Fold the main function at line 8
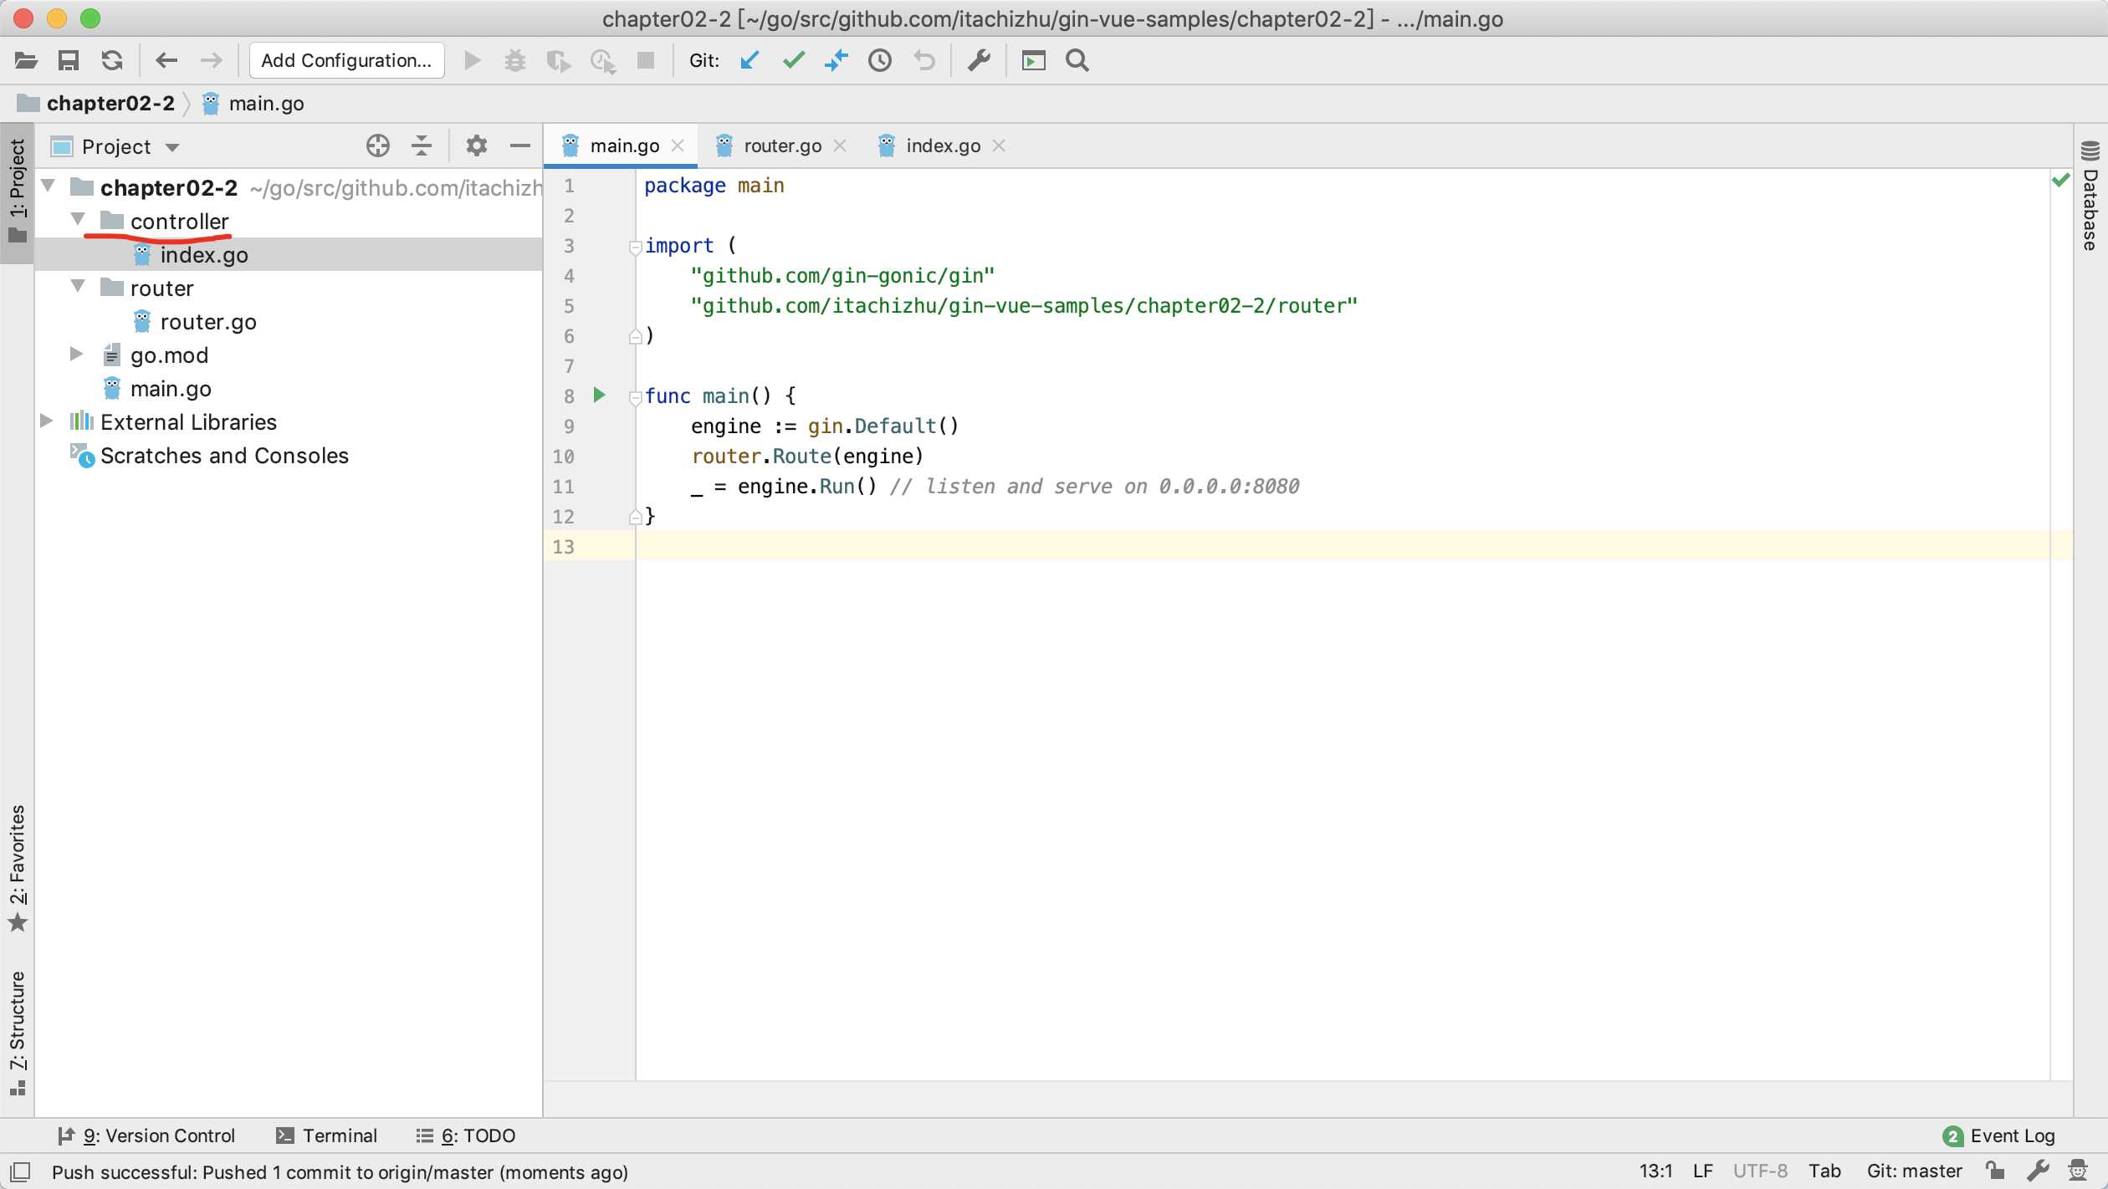2108x1189 pixels. click(636, 397)
